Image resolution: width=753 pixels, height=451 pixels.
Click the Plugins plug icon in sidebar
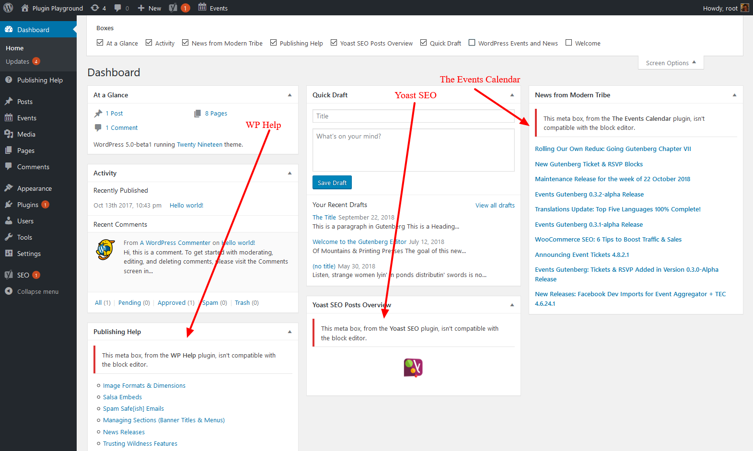[9, 204]
